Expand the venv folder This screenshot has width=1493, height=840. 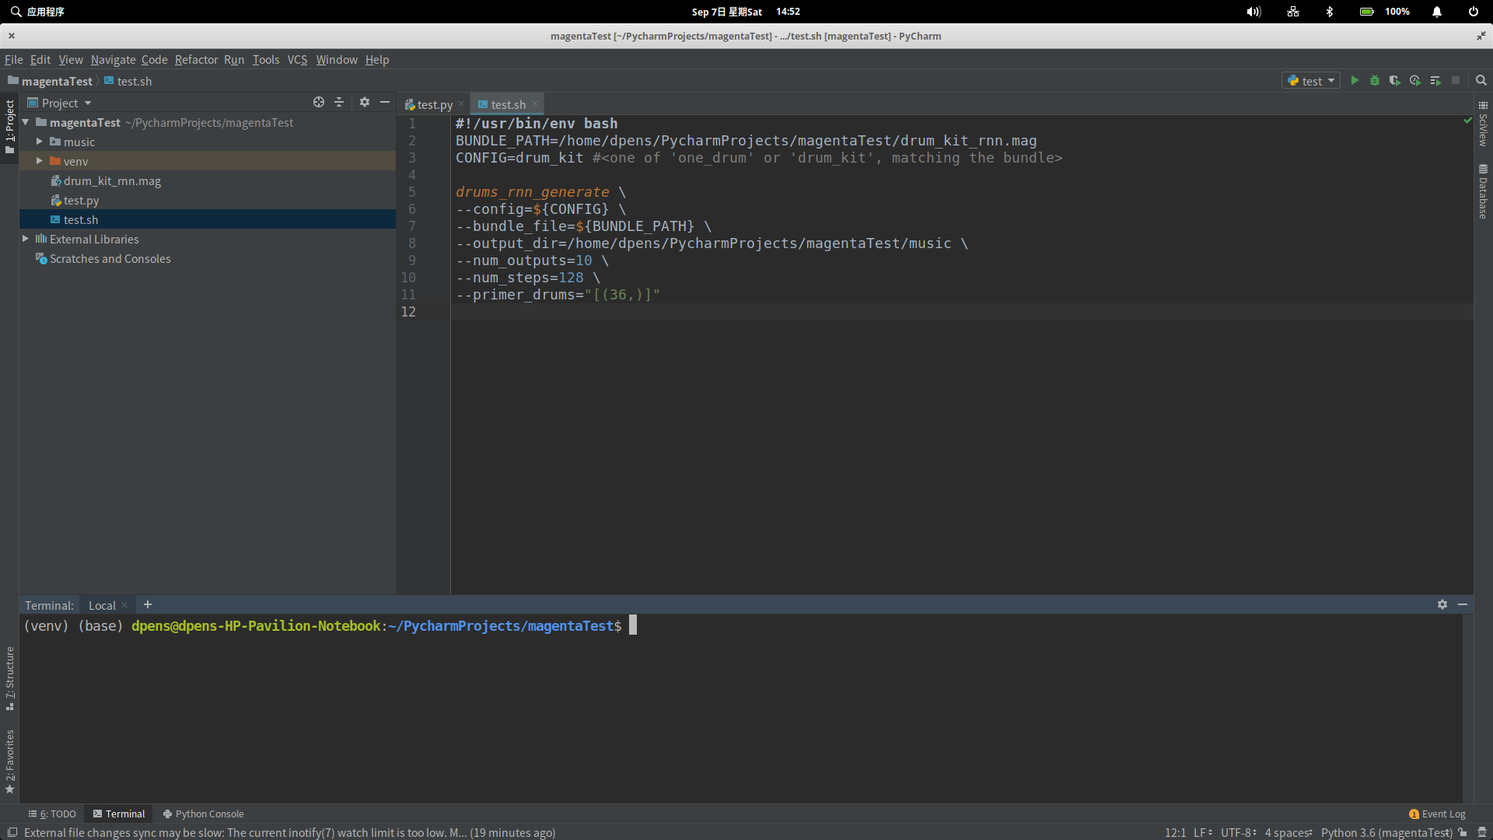[x=39, y=161]
